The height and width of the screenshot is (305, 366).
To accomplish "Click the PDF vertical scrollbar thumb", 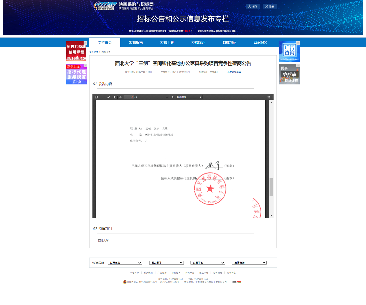I will click(x=271, y=187).
